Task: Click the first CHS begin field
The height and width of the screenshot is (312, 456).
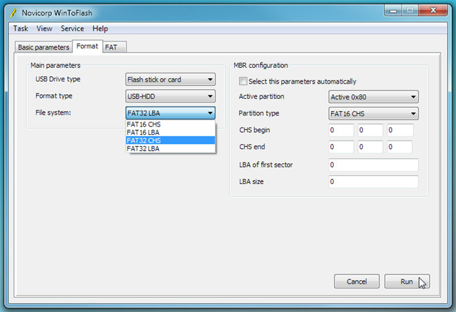Action: (x=341, y=130)
